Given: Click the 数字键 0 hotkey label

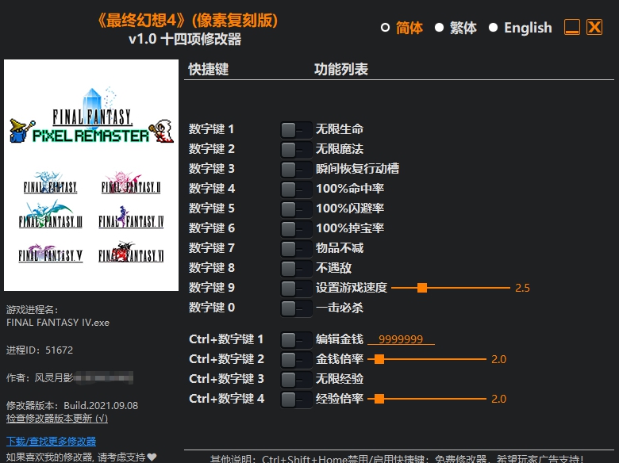Looking at the screenshot, I should click(x=212, y=308).
